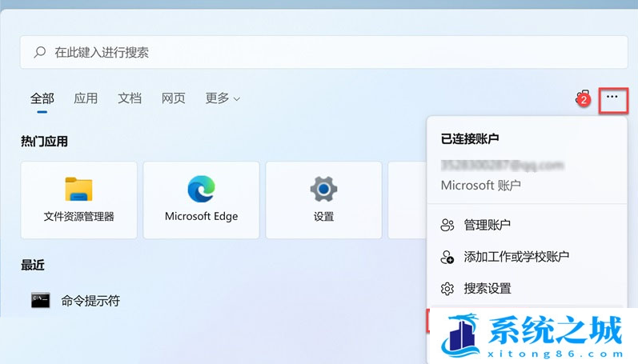Select the 网页 tab

[x=174, y=98]
